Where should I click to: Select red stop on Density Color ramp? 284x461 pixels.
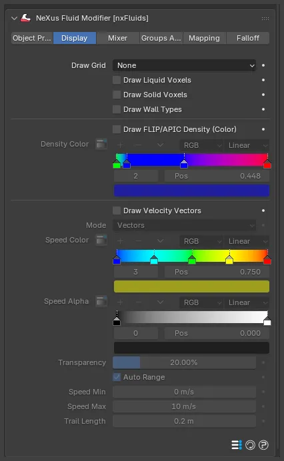click(267, 163)
